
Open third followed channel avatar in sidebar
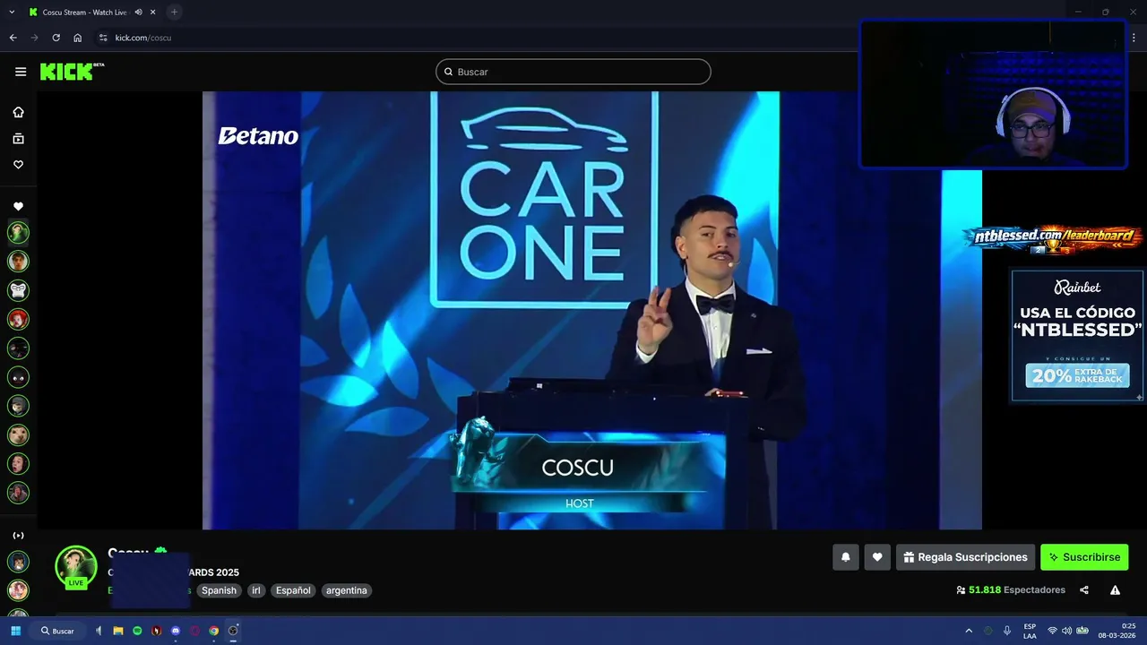[18, 290]
